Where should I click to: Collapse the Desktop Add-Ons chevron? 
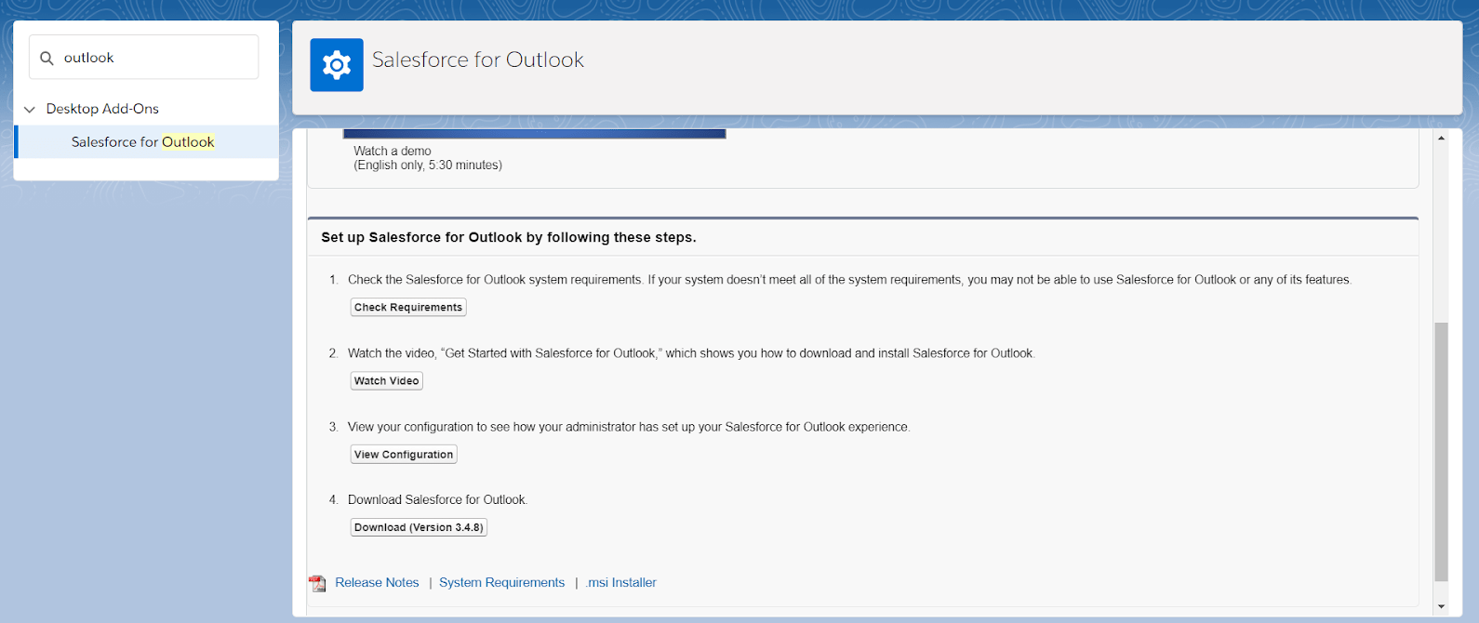click(x=30, y=110)
